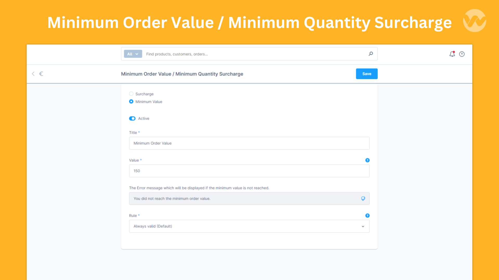This screenshot has height=280, width=499.
Task: Click the Save button
Action: click(x=366, y=74)
